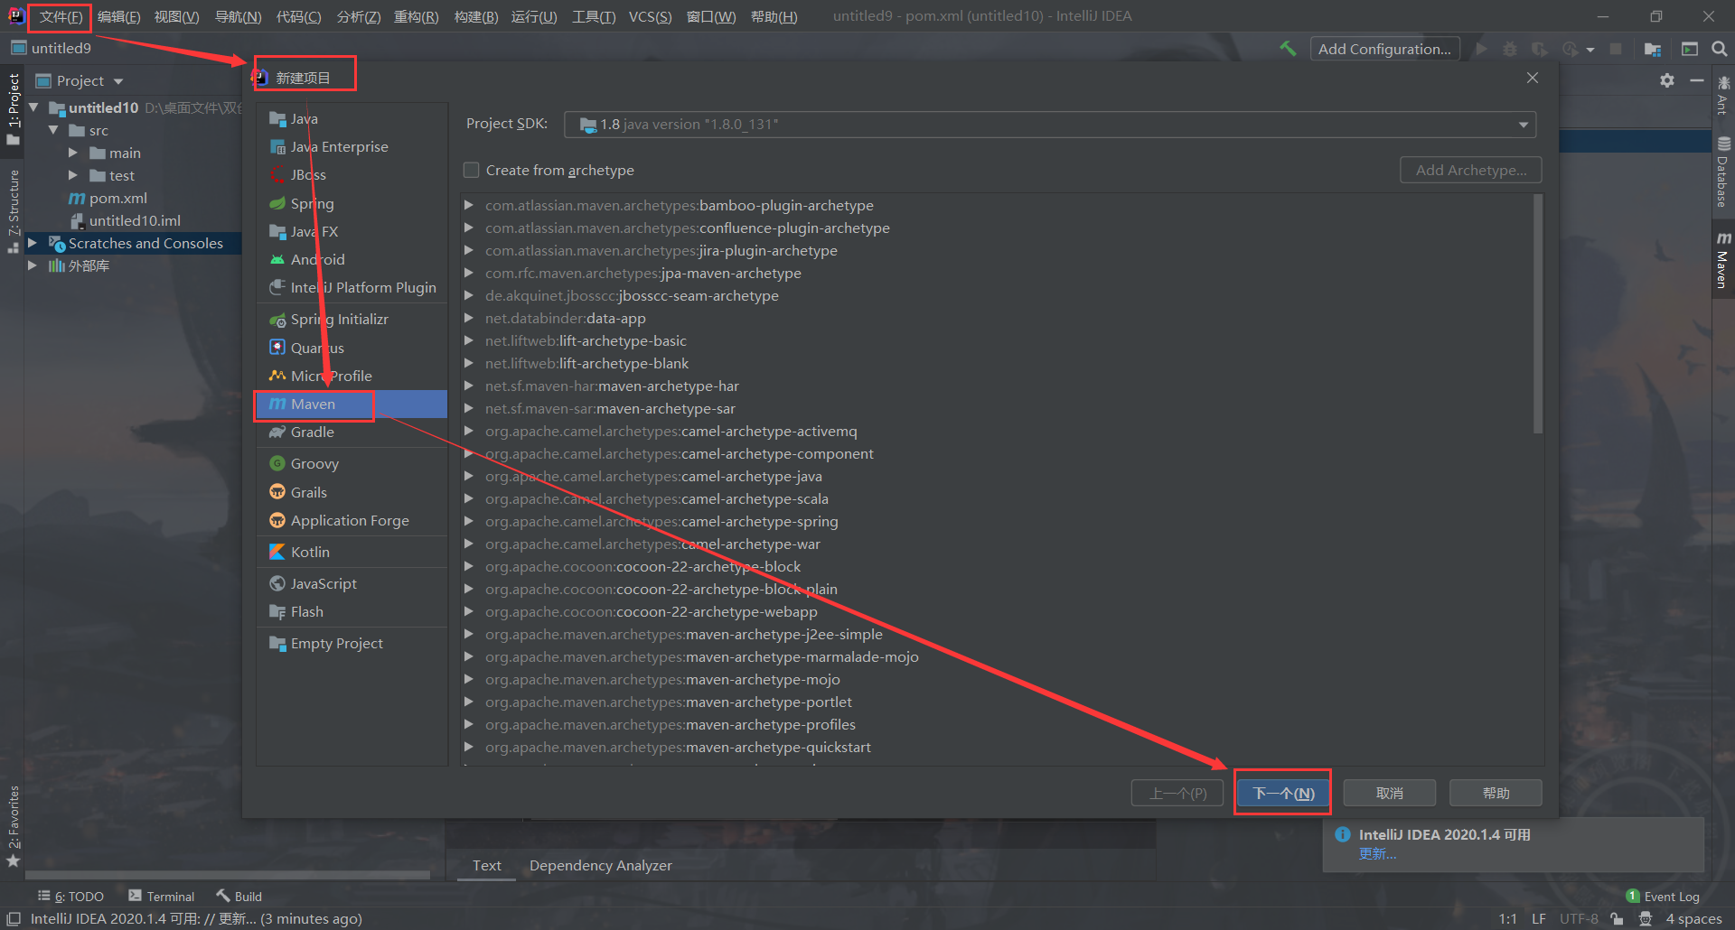
Task: Click the archetype list vertical scrollbar
Action: coord(1538,314)
